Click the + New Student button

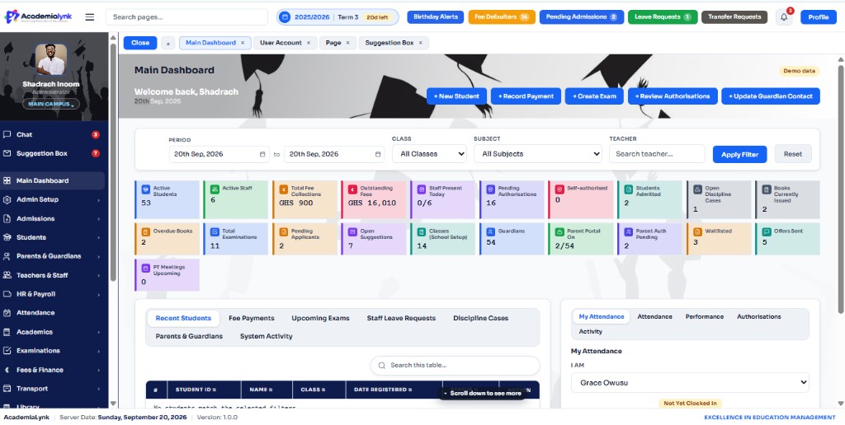[456, 96]
